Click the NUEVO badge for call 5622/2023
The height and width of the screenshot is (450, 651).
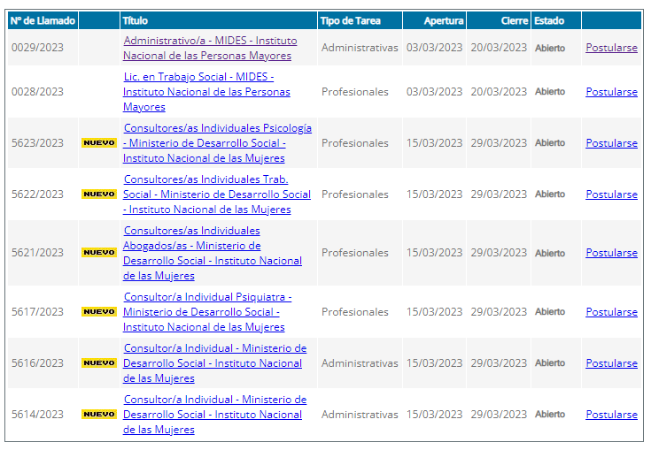99,194
